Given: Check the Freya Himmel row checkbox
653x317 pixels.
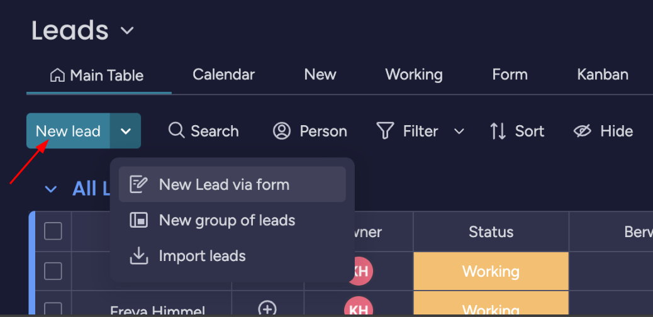Looking at the screenshot, I should click(53, 308).
